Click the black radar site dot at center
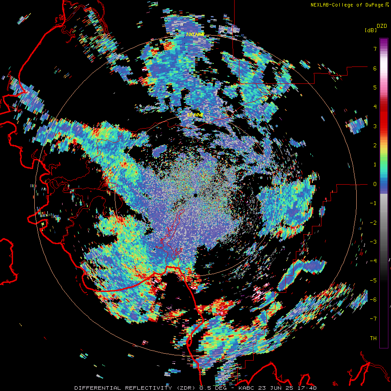 (x=195, y=195)
